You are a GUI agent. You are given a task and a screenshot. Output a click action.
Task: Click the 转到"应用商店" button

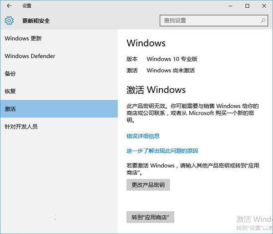click(150, 217)
